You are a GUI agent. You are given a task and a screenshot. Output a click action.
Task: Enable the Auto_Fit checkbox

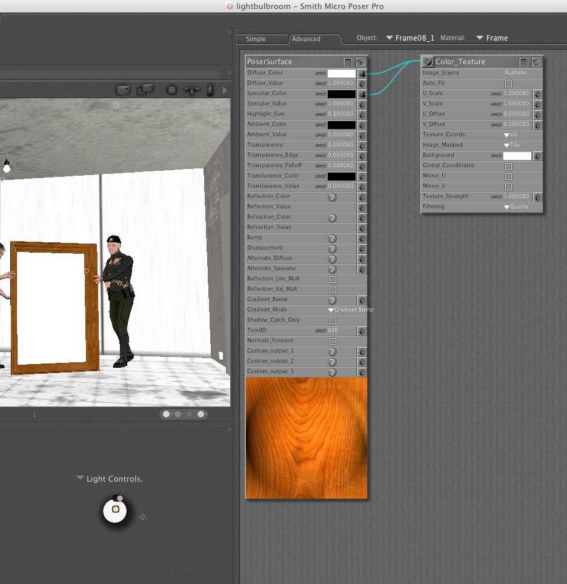click(x=508, y=84)
